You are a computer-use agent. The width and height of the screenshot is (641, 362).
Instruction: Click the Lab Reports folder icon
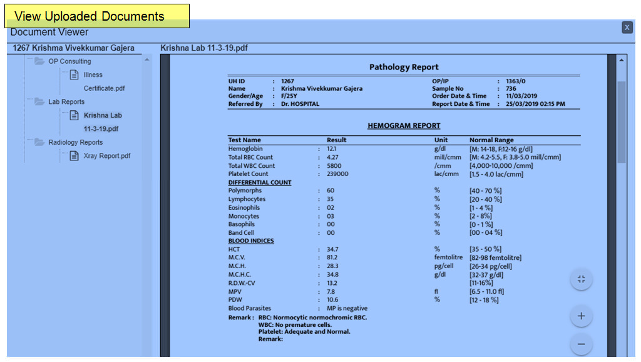coord(39,102)
